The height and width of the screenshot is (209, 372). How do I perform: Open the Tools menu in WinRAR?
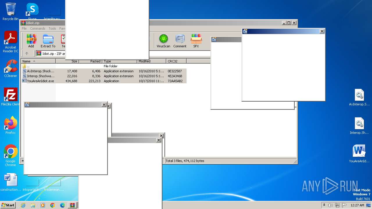(x=52, y=28)
